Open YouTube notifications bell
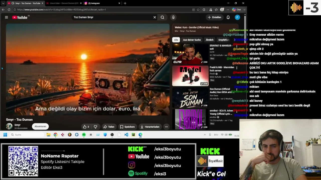This screenshot has width=321, height=180. [x=228, y=17]
